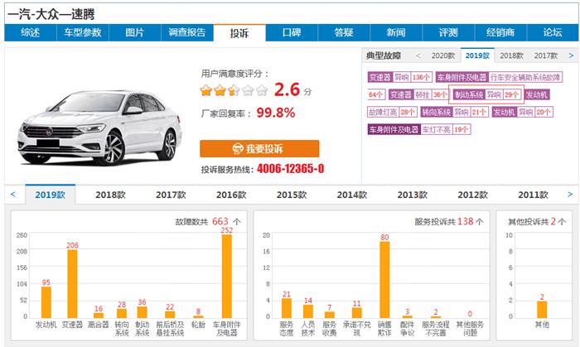This screenshot has width=580, height=347.
Task: Switch to the 新闻 tab
Action: tap(396, 32)
